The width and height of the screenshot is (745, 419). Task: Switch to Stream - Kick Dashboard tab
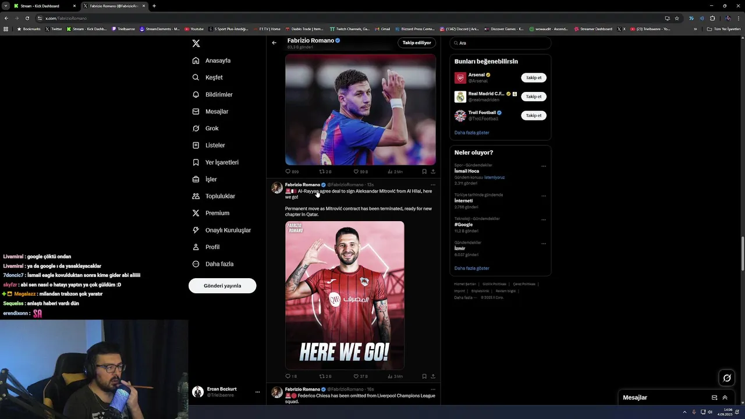44,6
